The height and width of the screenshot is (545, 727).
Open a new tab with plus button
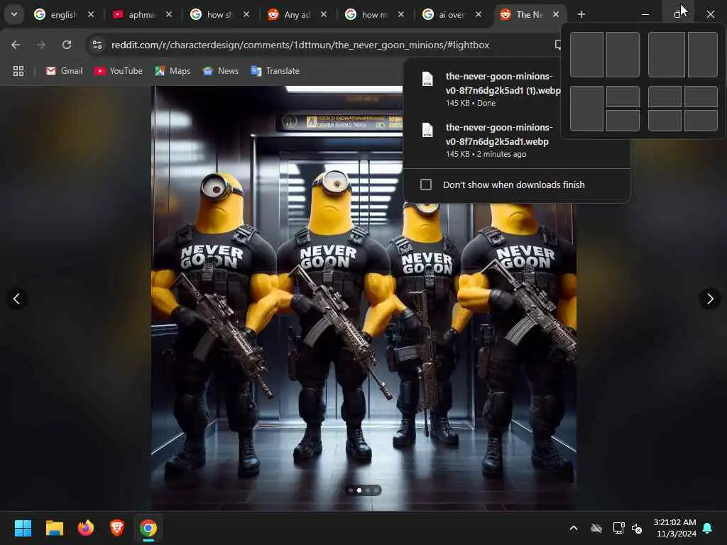point(581,15)
